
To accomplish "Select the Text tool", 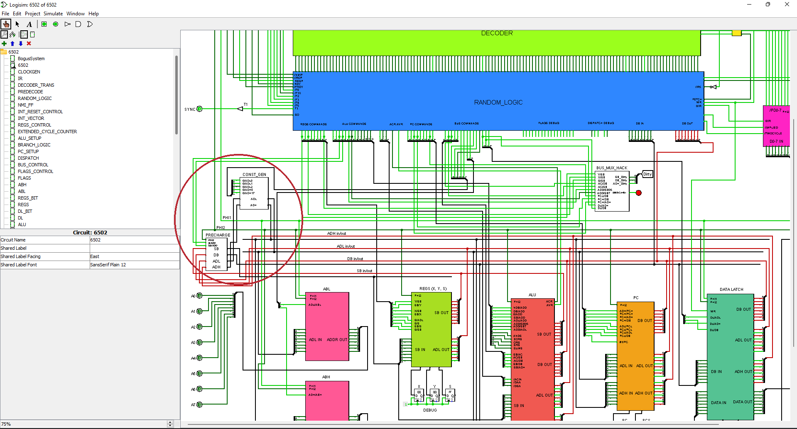I will point(29,24).
